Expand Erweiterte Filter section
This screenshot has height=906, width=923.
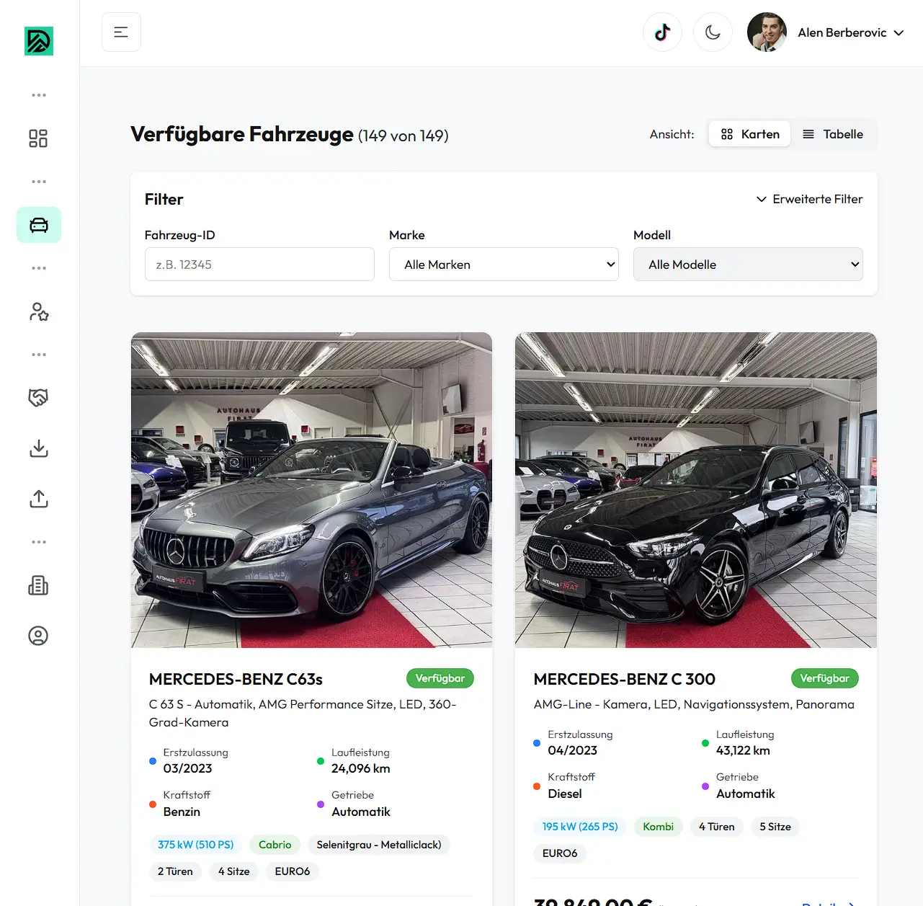809,199
